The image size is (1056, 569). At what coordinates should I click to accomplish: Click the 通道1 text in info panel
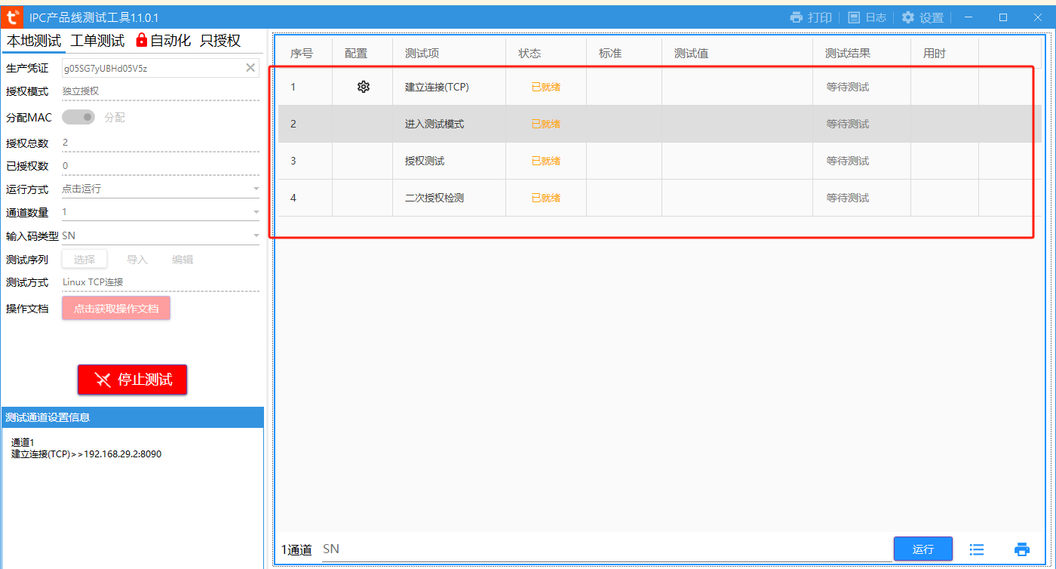(x=23, y=442)
